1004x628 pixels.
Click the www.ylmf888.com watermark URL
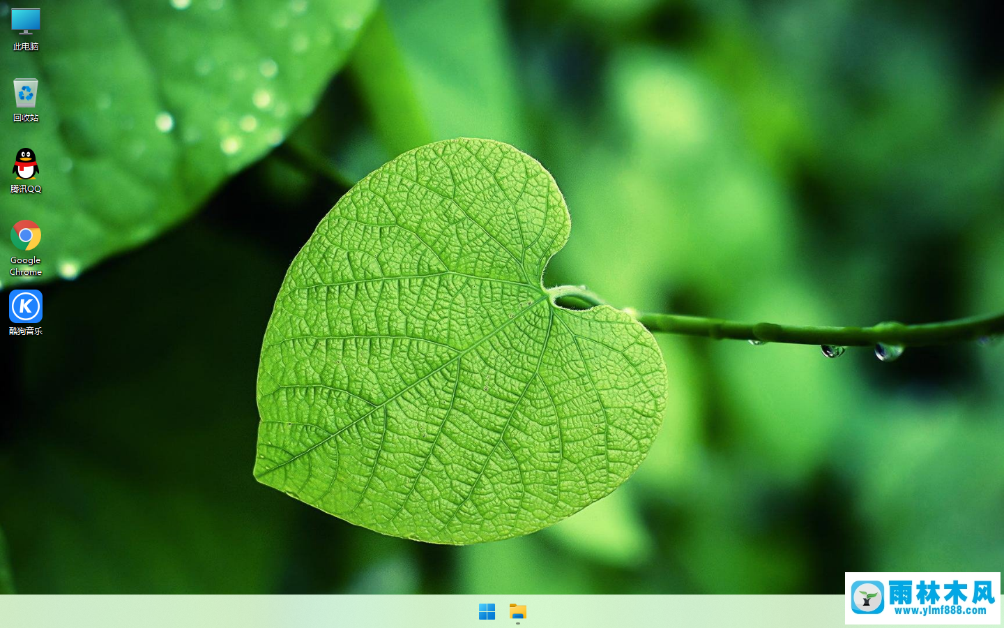(x=941, y=611)
